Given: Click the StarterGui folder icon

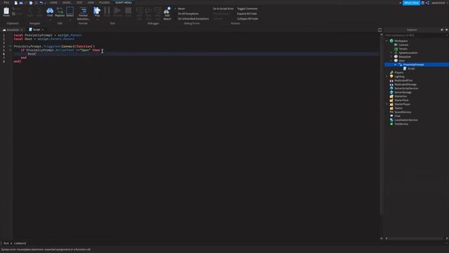Looking at the screenshot, I should pyautogui.click(x=391, y=96).
